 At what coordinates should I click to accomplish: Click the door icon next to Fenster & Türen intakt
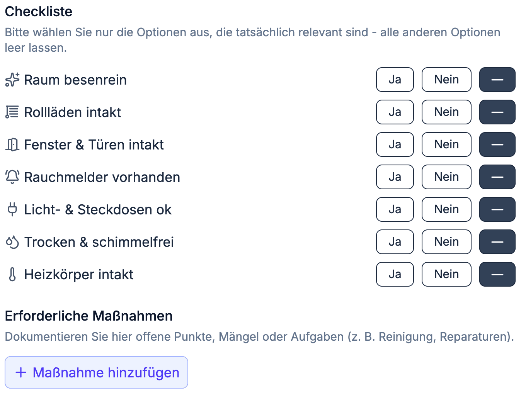[12, 144]
